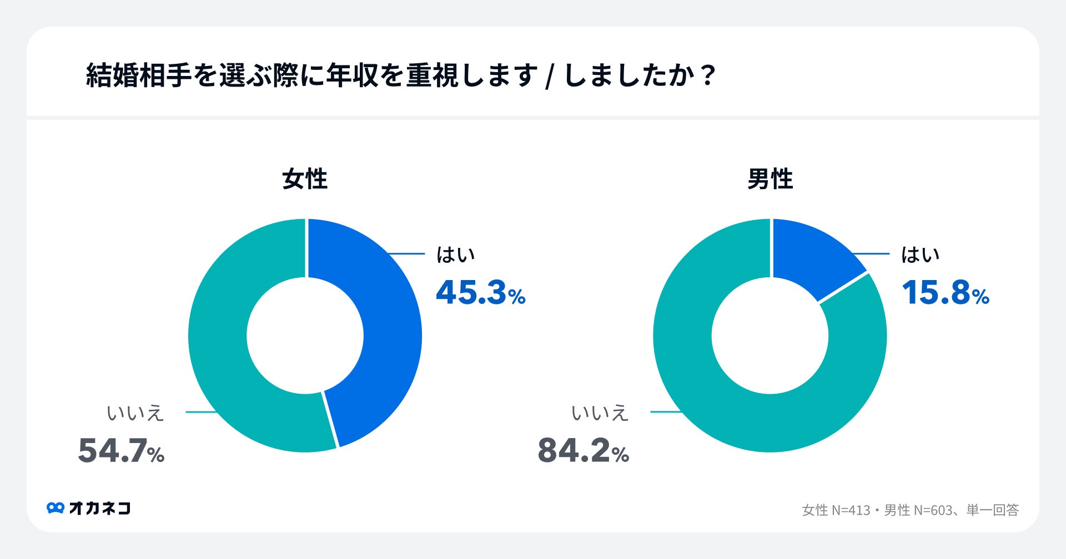Screen dimensions: 1066x559
Task: Click the 女性 chart heading
Action: pos(305,179)
